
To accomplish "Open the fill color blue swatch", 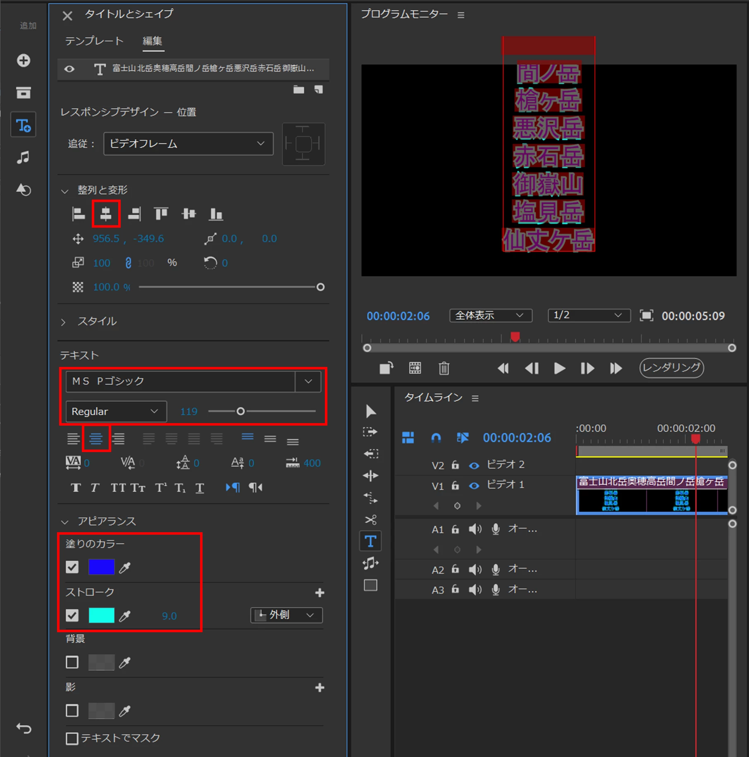I will coord(101,567).
